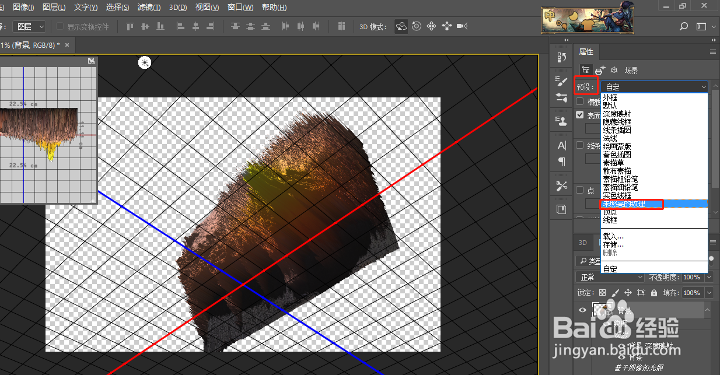Switch to the 3D panel tab

coord(582,243)
